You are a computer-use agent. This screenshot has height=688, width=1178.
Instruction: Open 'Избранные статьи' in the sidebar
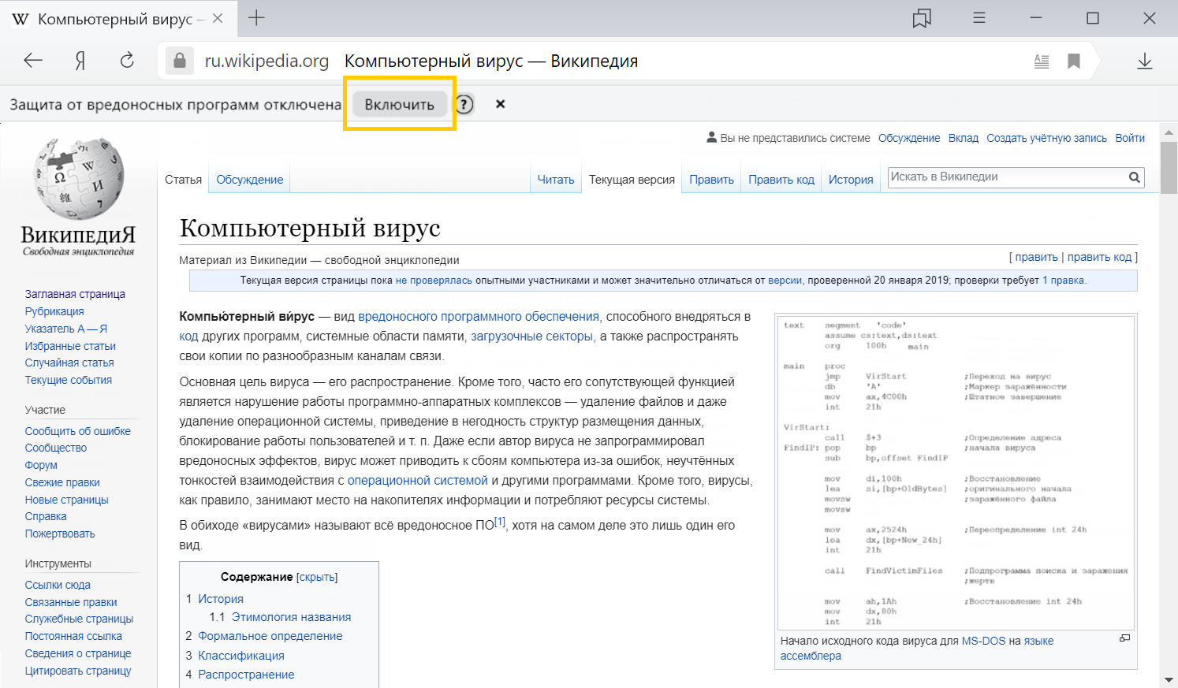[x=70, y=346]
